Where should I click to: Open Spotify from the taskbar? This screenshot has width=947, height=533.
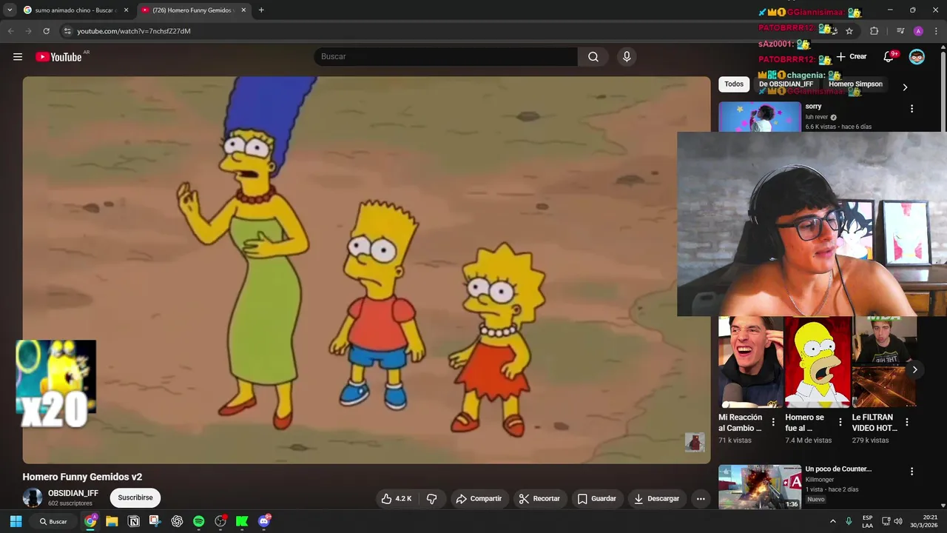click(x=198, y=521)
